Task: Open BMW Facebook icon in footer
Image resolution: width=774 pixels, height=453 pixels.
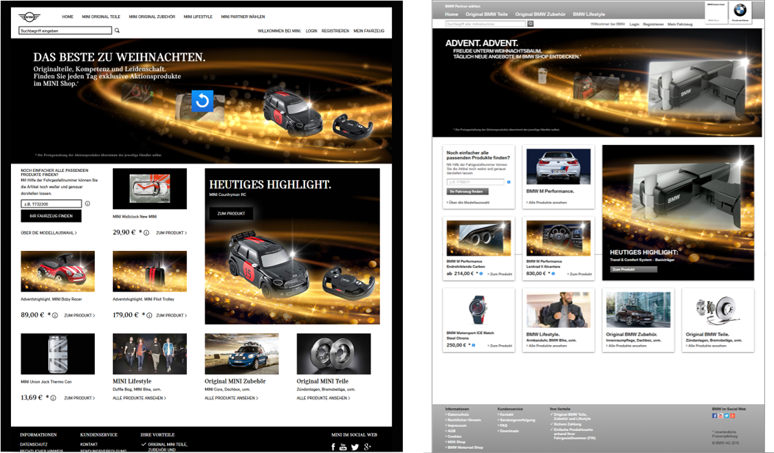Action: pyautogui.click(x=715, y=415)
